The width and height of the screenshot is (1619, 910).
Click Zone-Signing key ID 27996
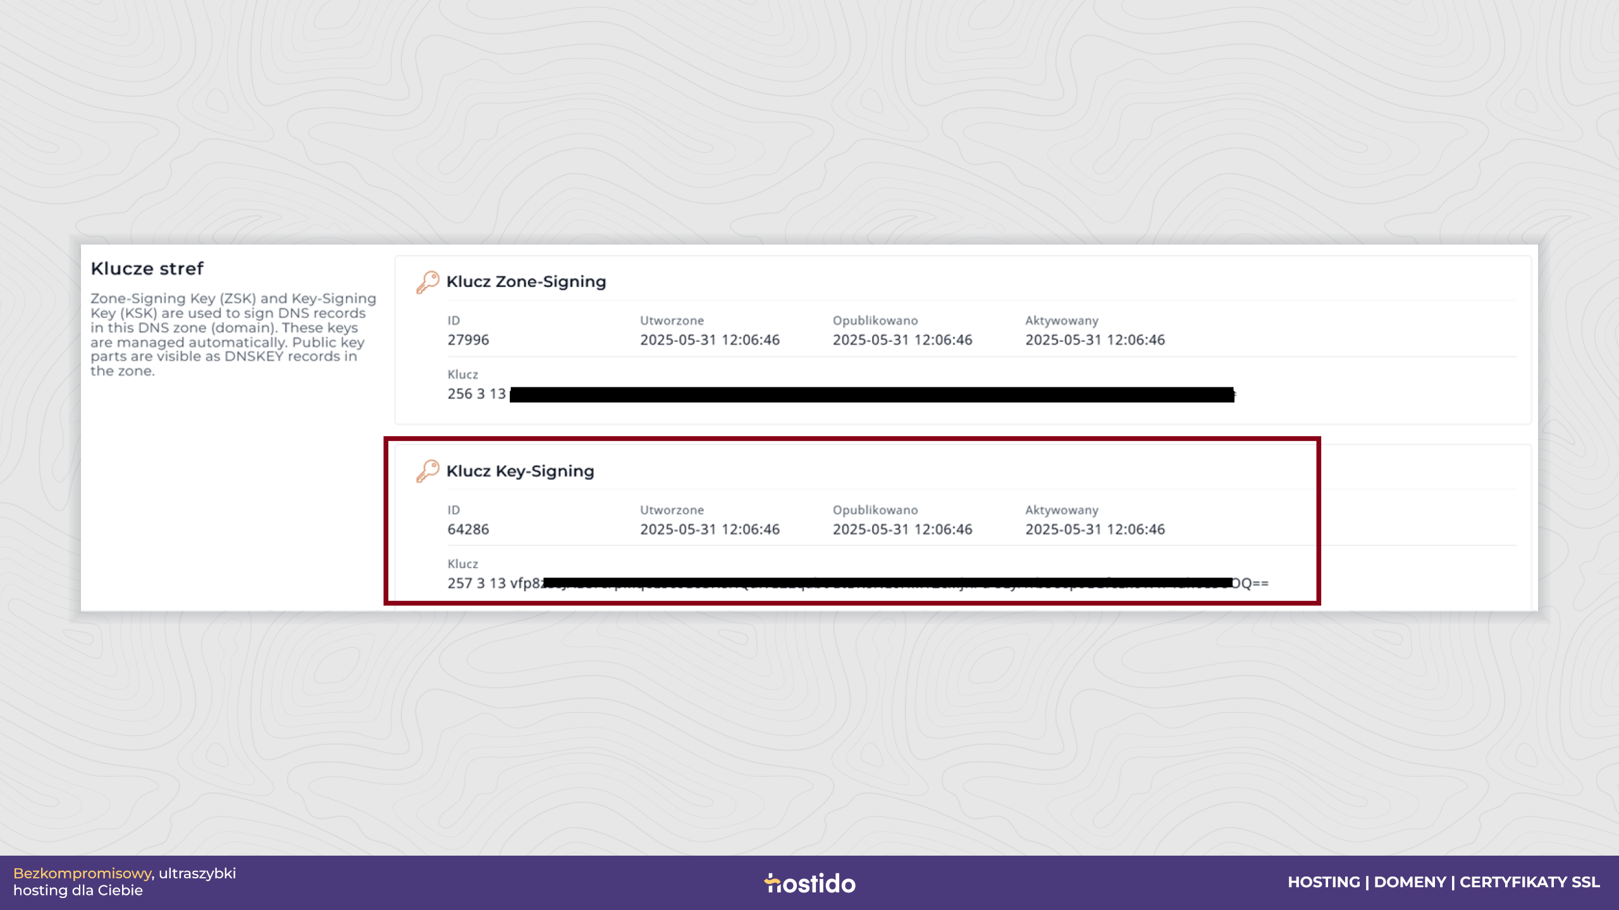pos(468,340)
